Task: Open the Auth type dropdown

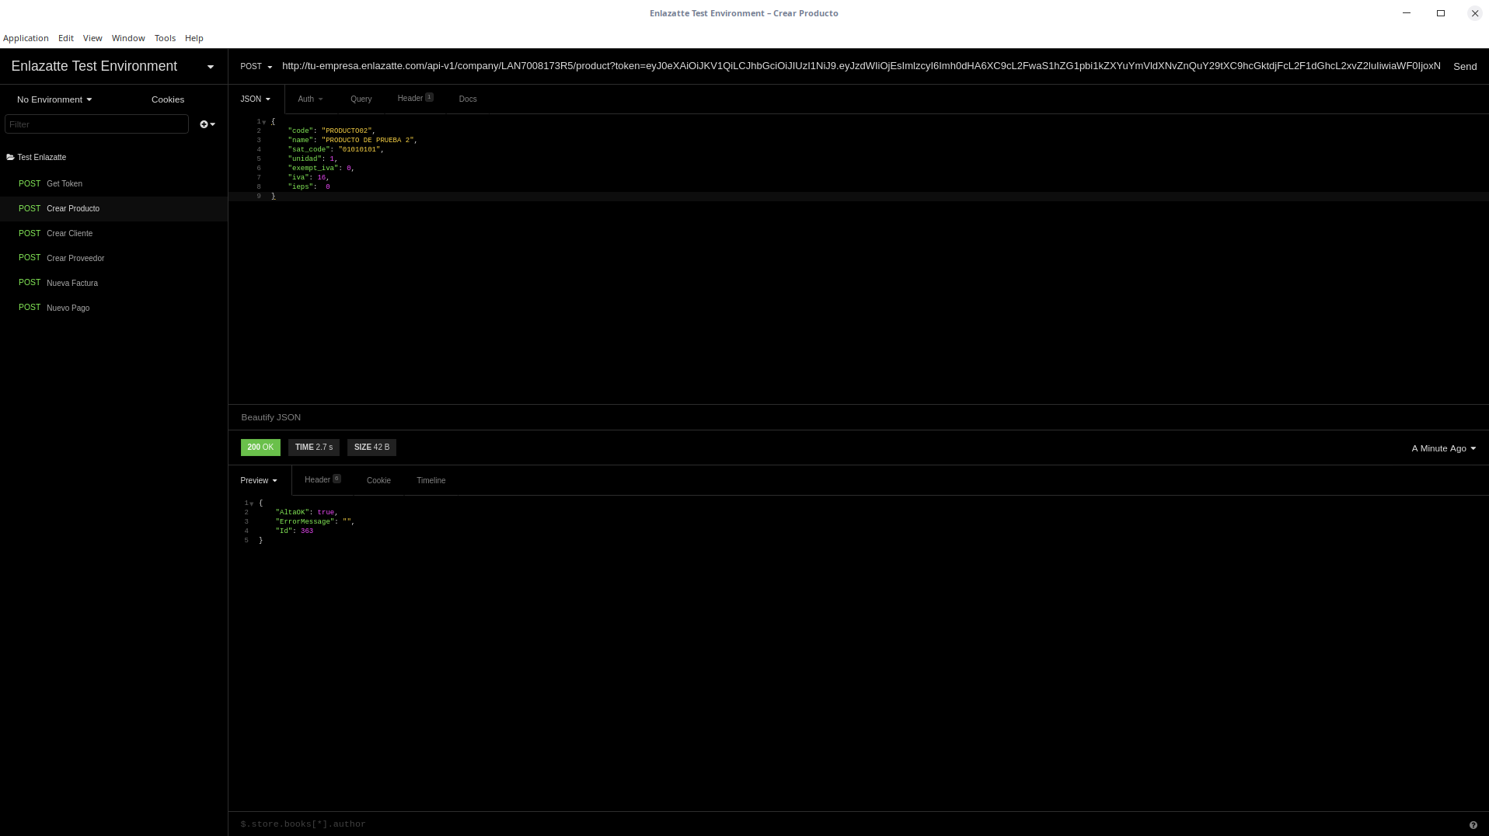Action: pos(310,99)
